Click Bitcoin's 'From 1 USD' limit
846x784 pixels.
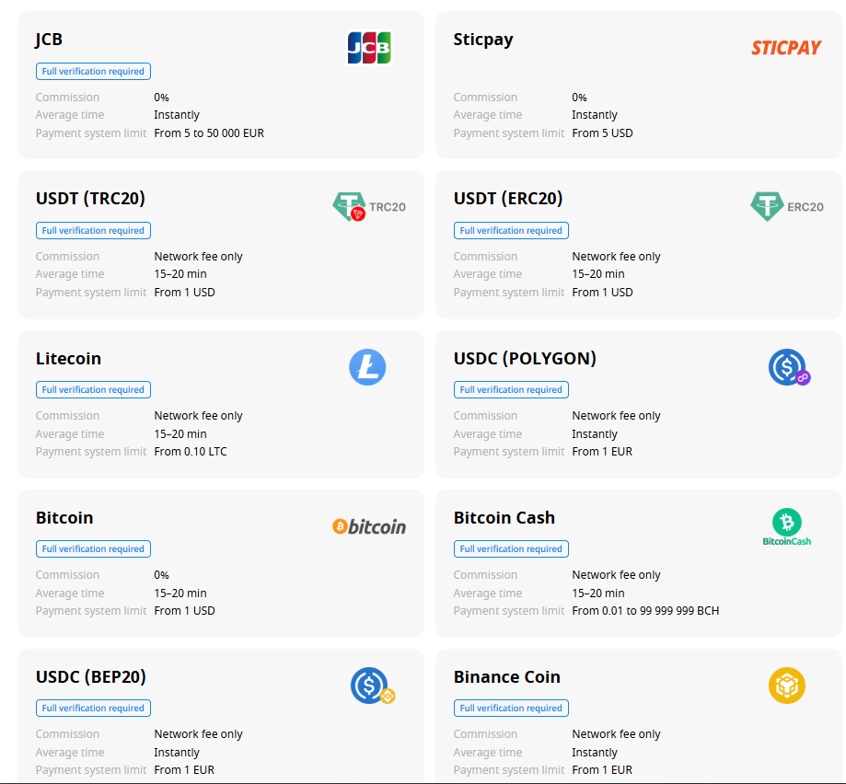coord(184,611)
